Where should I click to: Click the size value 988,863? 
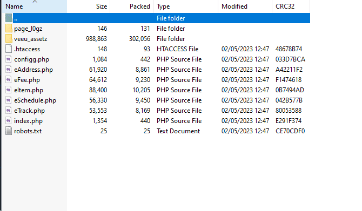97,39
